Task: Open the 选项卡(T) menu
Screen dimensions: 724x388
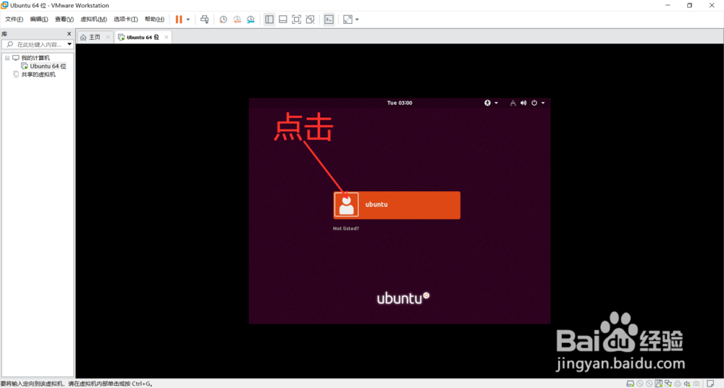Action: 125,20
